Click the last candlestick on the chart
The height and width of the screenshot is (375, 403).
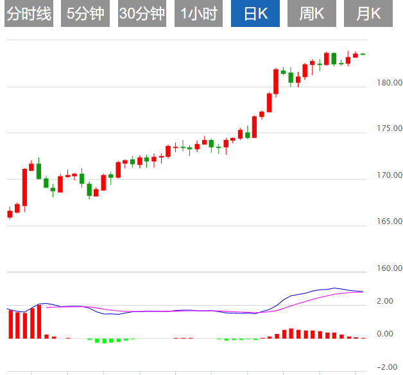pyautogui.click(x=363, y=54)
